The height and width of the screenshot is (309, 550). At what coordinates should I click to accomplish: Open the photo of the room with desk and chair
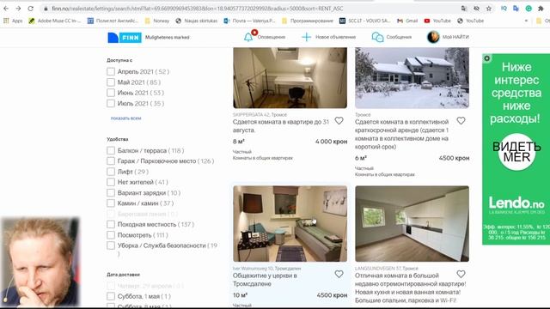point(290,78)
